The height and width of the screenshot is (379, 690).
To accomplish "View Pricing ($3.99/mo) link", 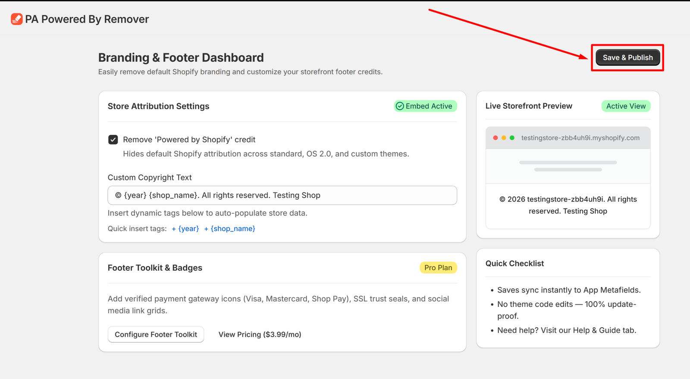I will pyautogui.click(x=260, y=334).
